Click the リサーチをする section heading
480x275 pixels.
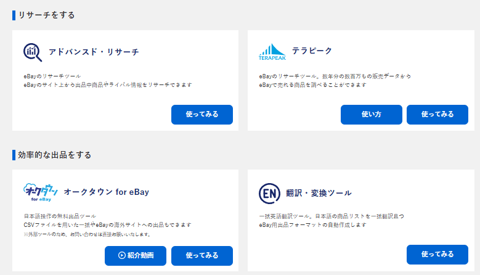click(47, 15)
